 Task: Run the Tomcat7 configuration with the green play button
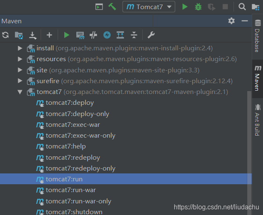(185, 7)
